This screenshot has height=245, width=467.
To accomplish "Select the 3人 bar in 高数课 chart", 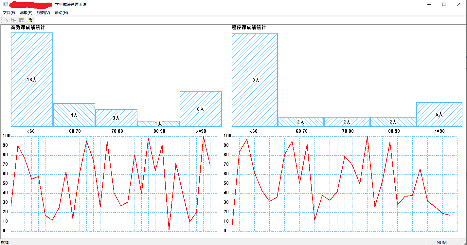I will [116, 118].
